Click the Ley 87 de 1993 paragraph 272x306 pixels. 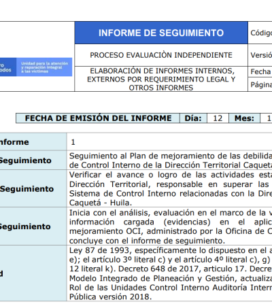[x=171, y=273]
